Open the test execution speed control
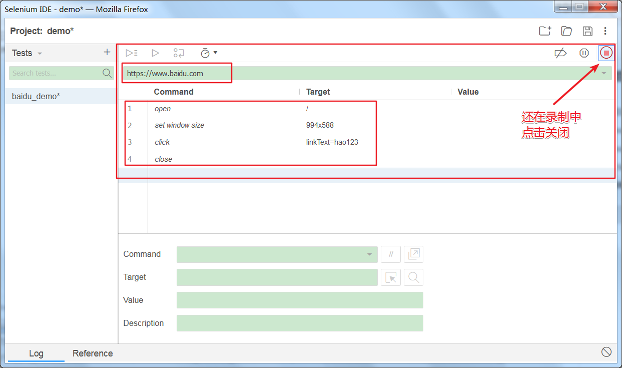This screenshot has height=368, width=622. (209, 53)
